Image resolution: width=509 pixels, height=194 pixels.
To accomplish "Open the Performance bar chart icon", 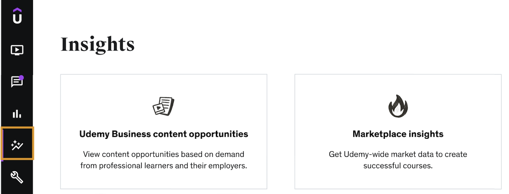I will [x=17, y=114].
